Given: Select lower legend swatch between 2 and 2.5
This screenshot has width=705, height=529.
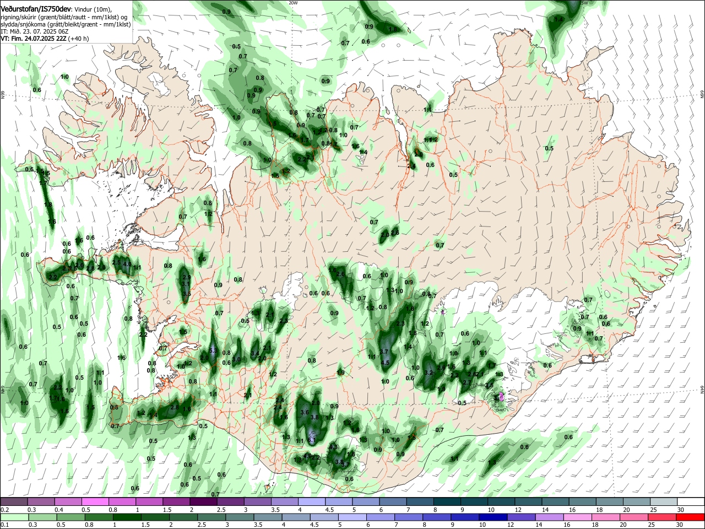Looking at the screenshot, I should click(182, 517).
